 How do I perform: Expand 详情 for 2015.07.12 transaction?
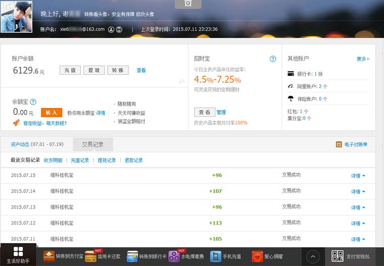[358, 224]
